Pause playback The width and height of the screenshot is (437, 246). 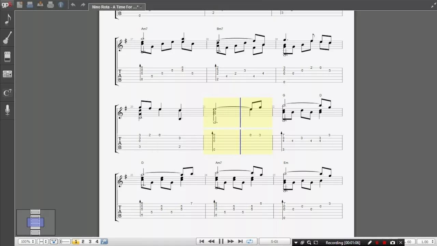tap(221, 242)
